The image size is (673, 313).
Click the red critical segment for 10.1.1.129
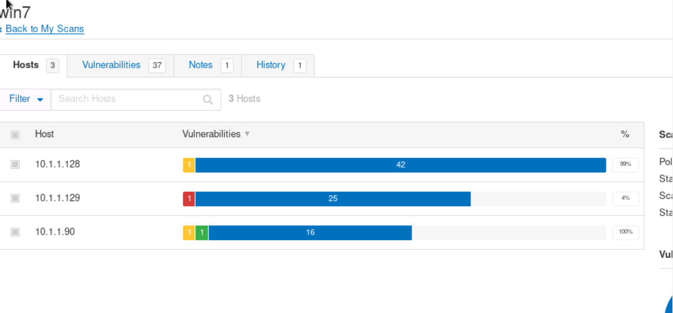coord(189,199)
